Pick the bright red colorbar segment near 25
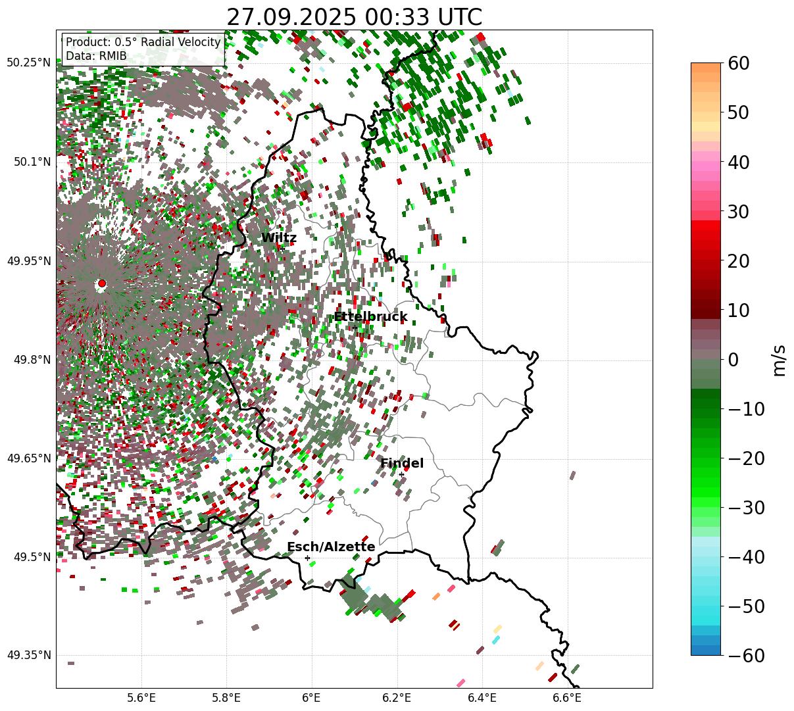Image resolution: width=794 pixels, height=711 pixels. (x=706, y=235)
